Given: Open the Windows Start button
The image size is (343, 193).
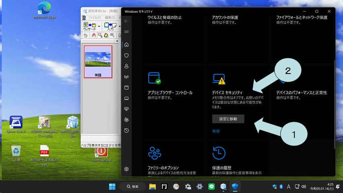Looking at the screenshot, I should coord(112,187).
